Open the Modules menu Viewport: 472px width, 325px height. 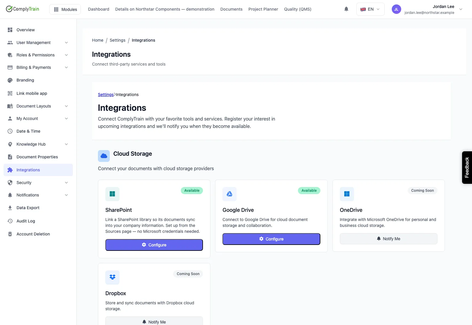[x=65, y=9]
